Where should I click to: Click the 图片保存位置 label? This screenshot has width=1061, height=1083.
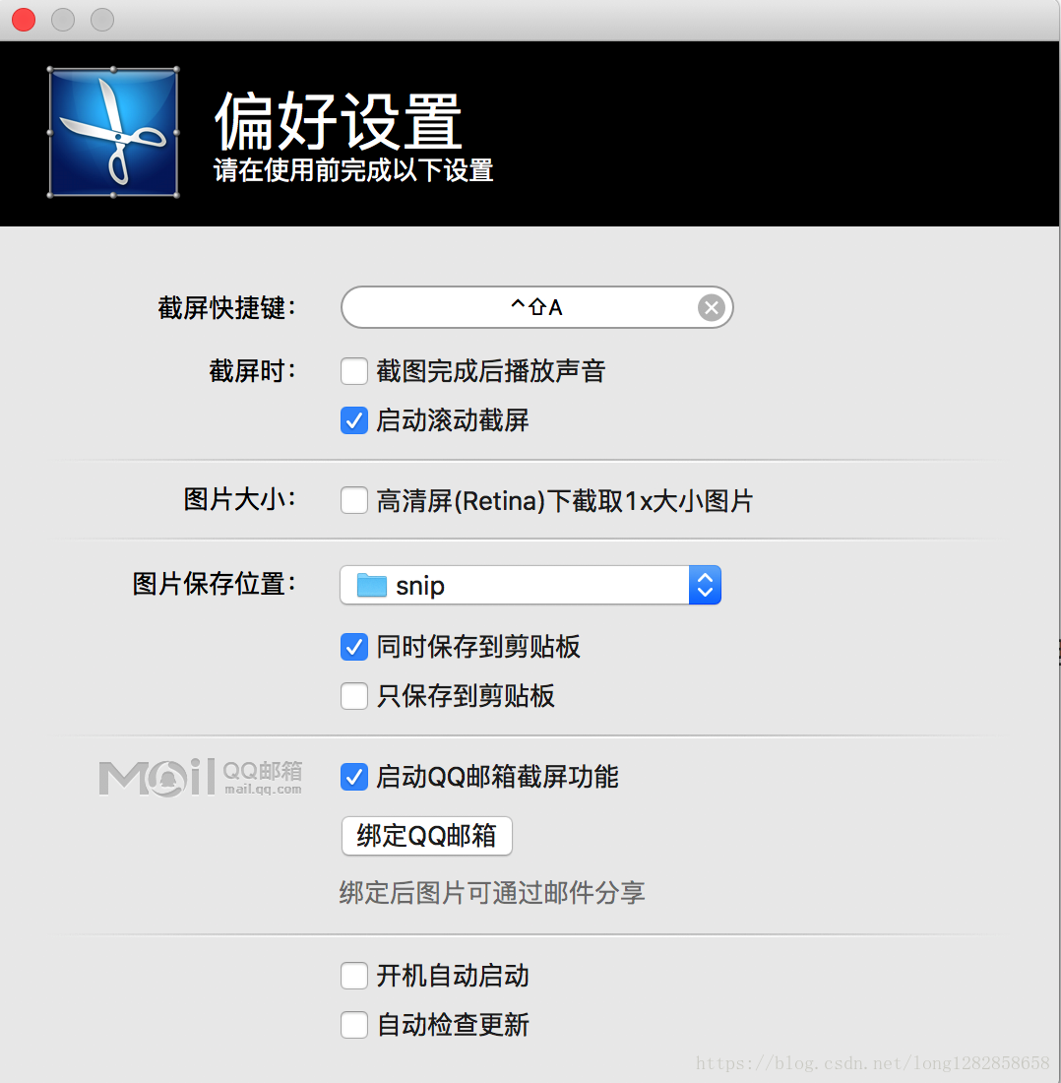click(215, 584)
